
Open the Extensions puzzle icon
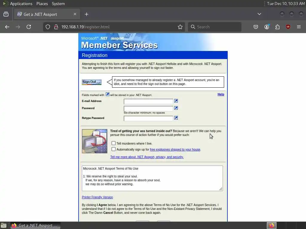pos(277,27)
